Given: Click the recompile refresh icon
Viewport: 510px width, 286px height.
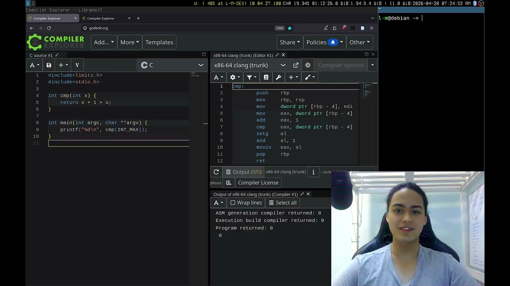Looking at the screenshot, I should (216, 172).
